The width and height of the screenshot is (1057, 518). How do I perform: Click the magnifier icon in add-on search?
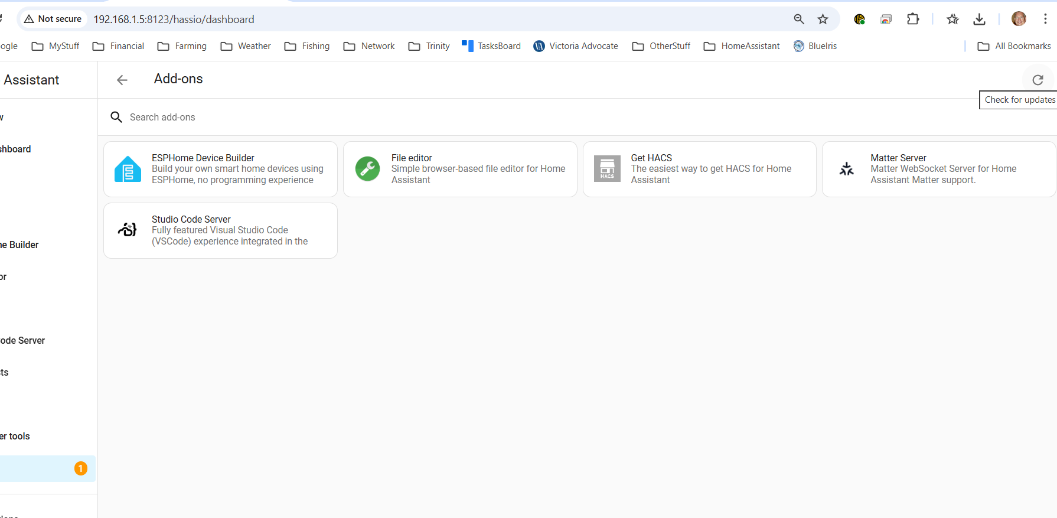tap(116, 117)
